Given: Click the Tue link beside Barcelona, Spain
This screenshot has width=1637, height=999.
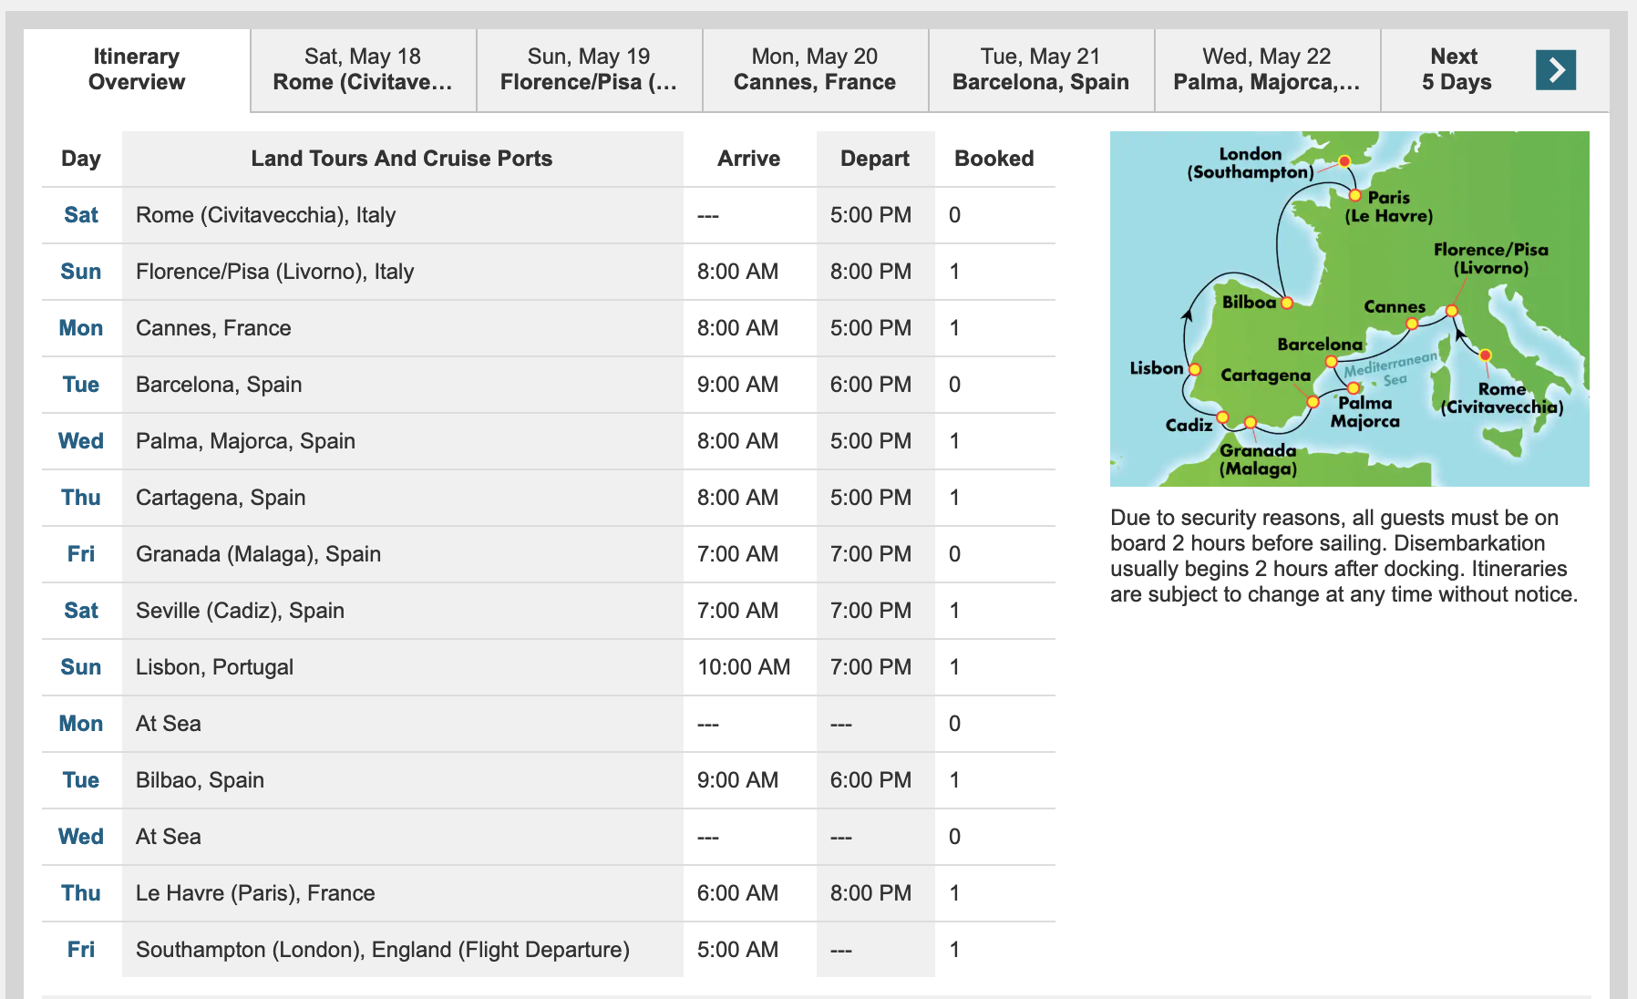Looking at the screenshot, I should (81, 385).
